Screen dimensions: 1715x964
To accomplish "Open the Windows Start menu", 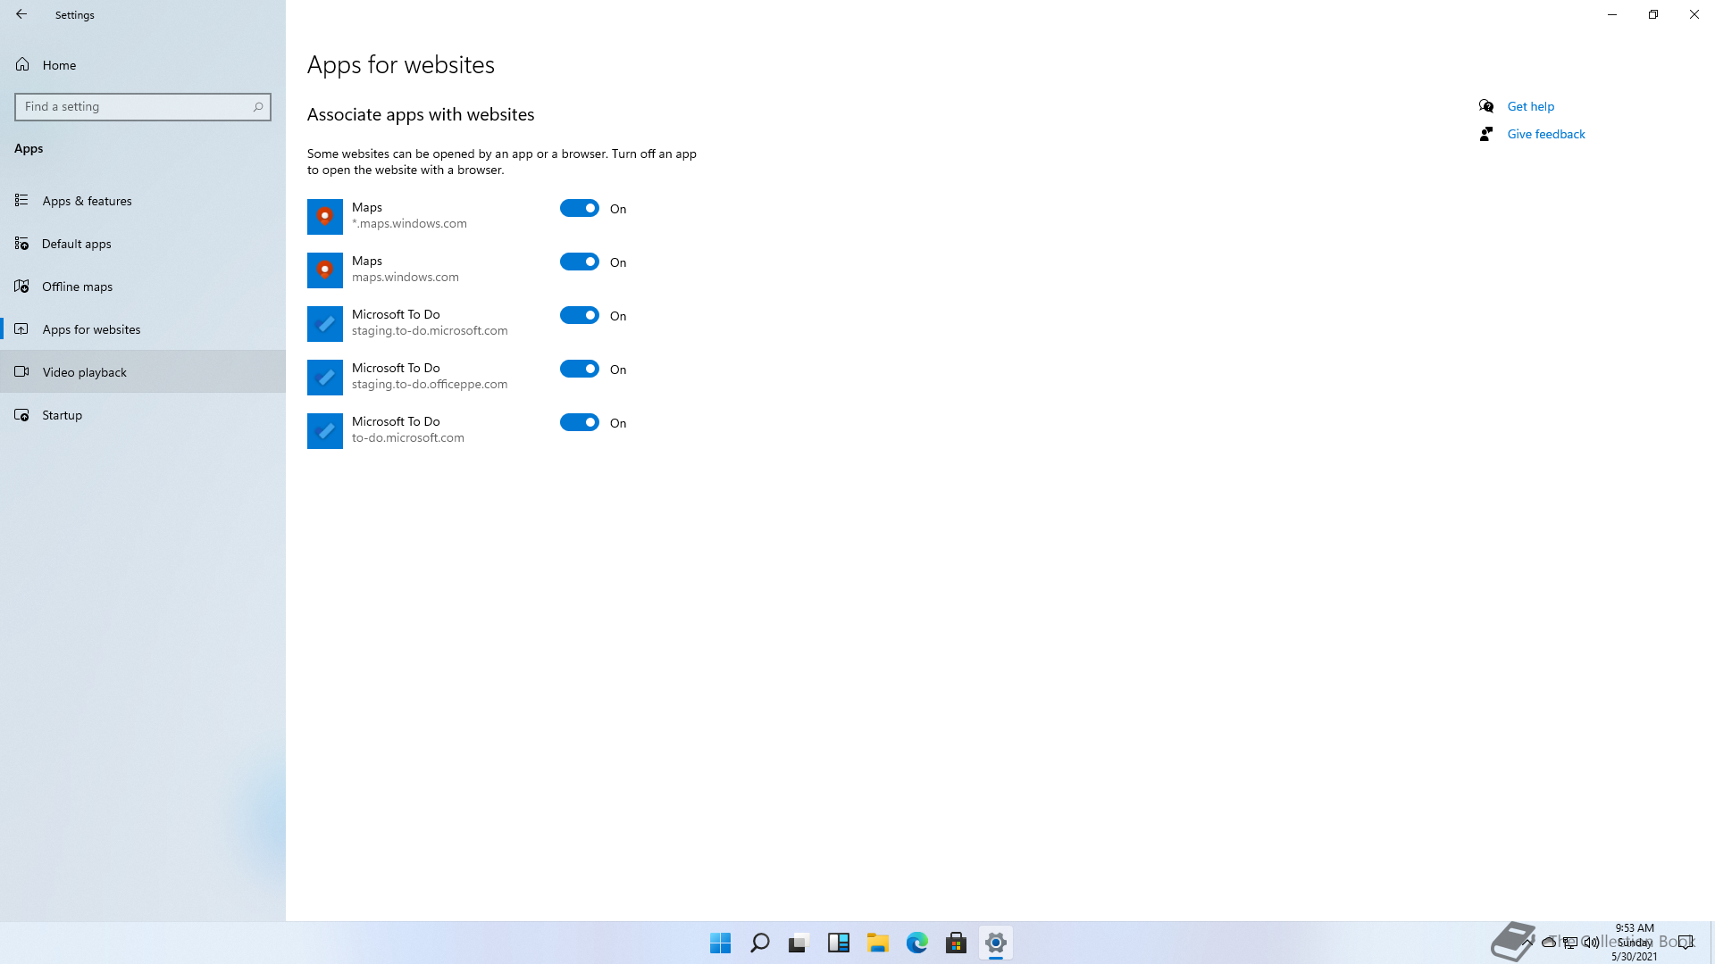I will (x=721, y=943).
